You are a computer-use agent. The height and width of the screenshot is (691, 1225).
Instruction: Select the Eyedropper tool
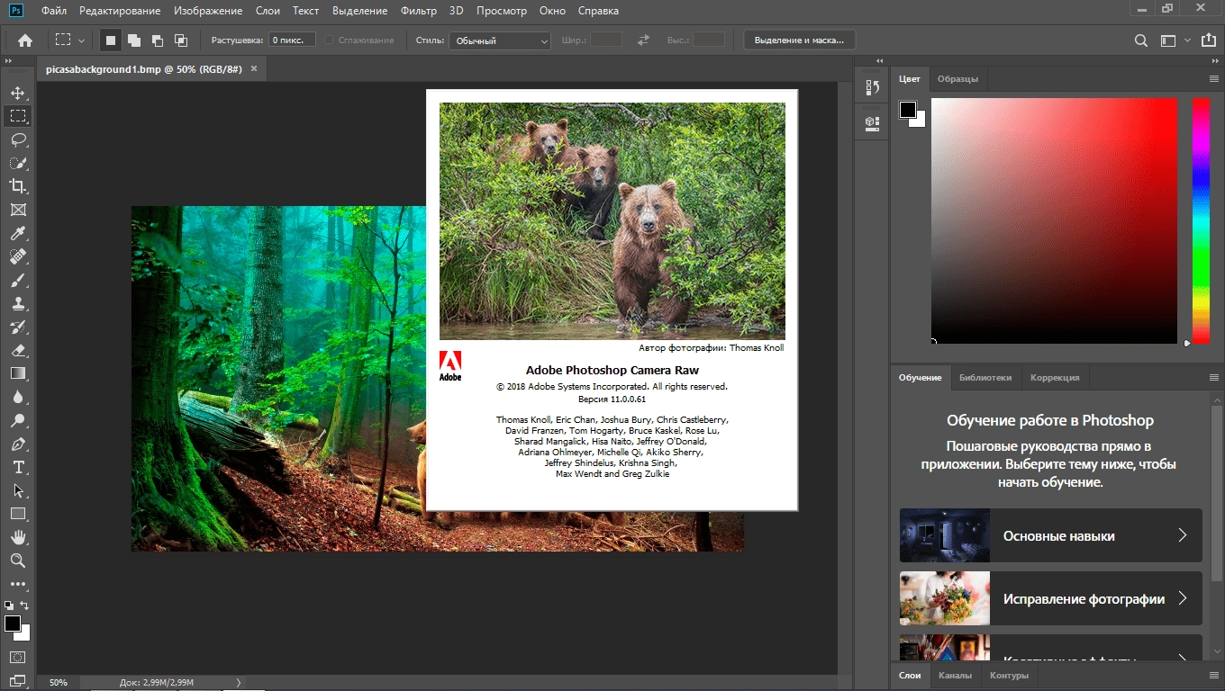(x=17, y=233)
